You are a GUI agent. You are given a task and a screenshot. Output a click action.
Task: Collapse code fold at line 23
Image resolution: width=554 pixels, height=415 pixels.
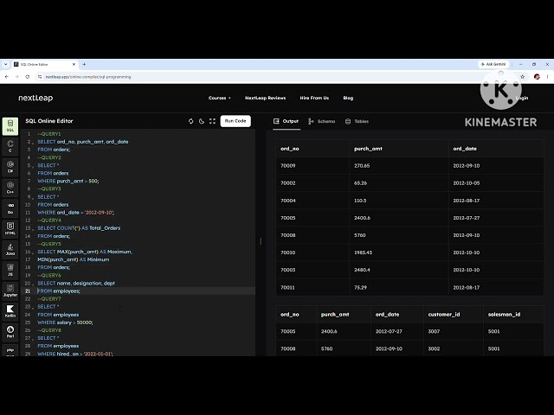pos(33,308)
